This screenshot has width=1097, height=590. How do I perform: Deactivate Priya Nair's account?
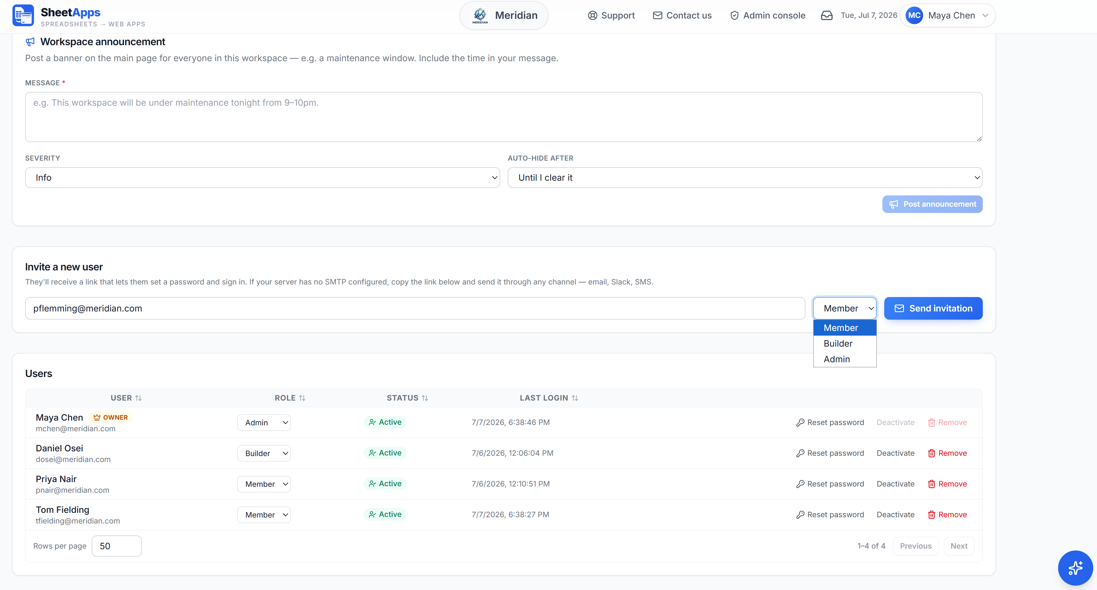[895, 484]
